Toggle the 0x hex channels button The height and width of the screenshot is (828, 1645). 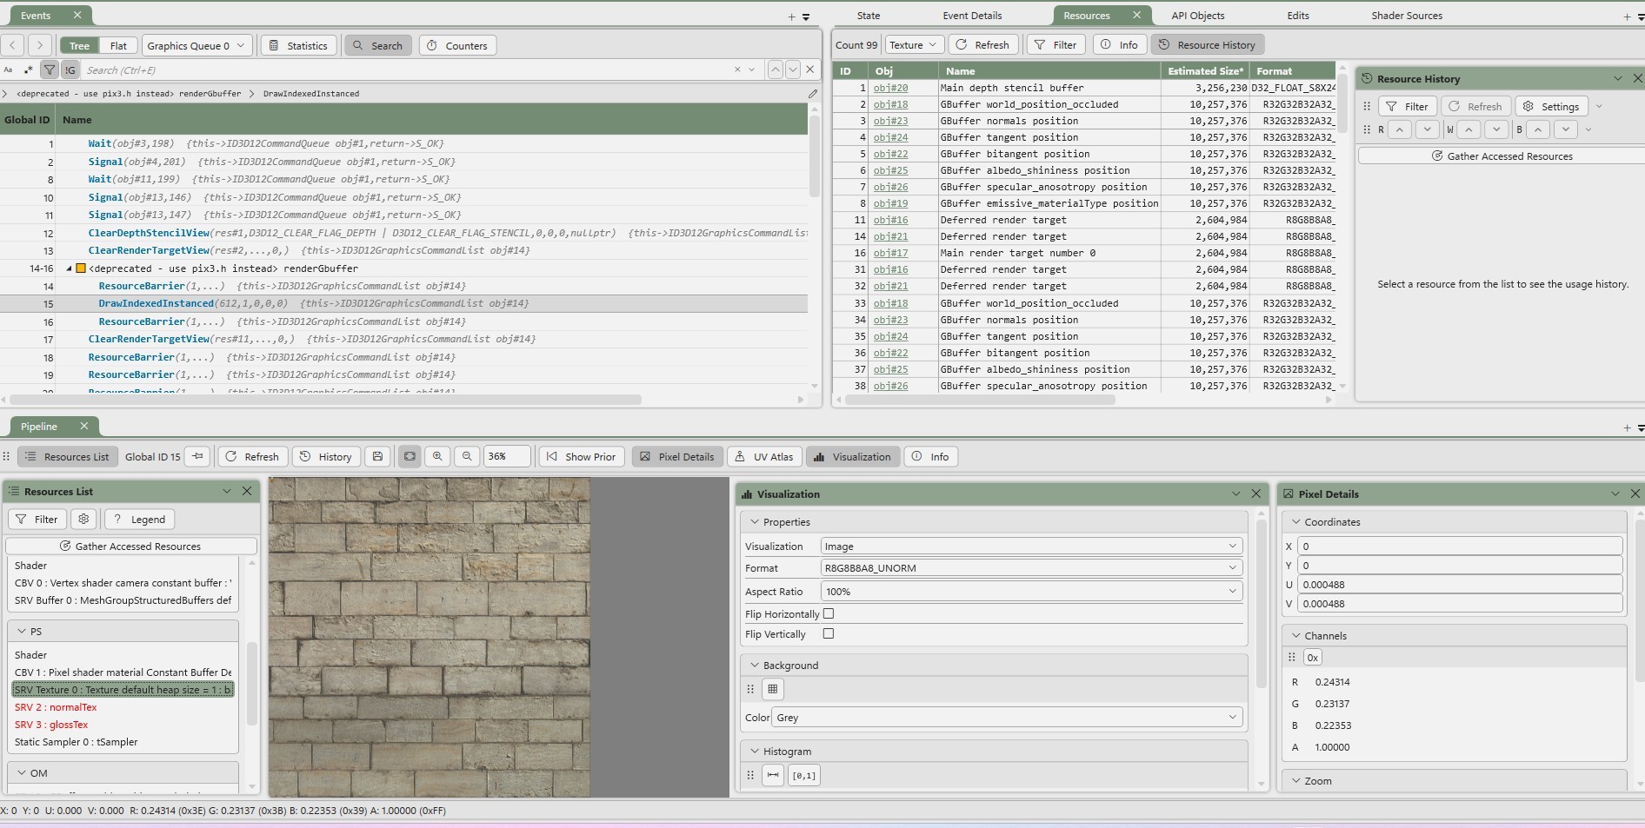tap(1313, 658)
